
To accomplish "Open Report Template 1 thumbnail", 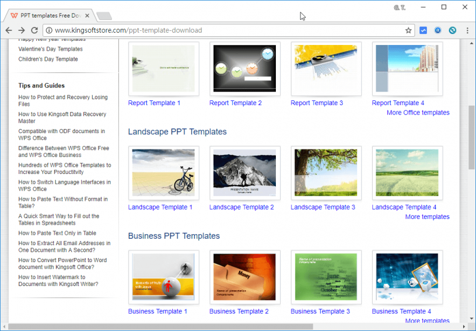I will click(x=163, y=69).
